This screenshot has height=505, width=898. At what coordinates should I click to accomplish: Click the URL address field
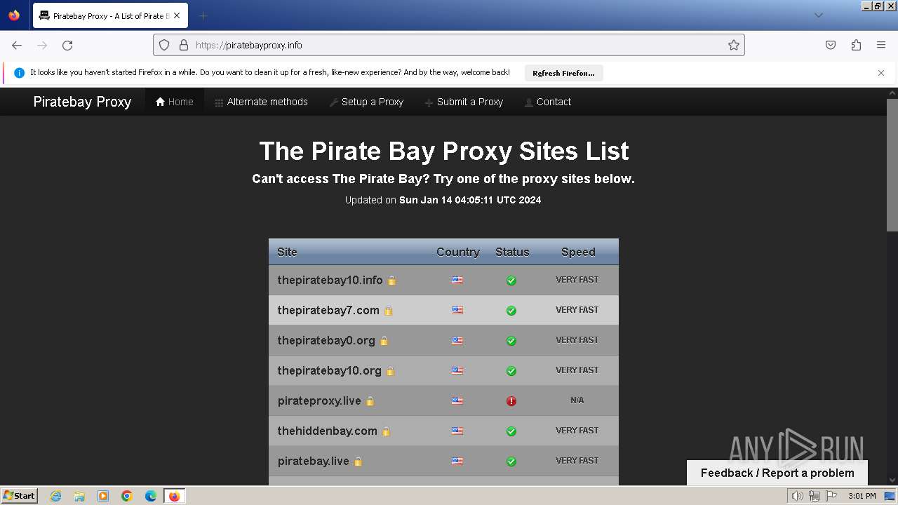coord(449,45)
